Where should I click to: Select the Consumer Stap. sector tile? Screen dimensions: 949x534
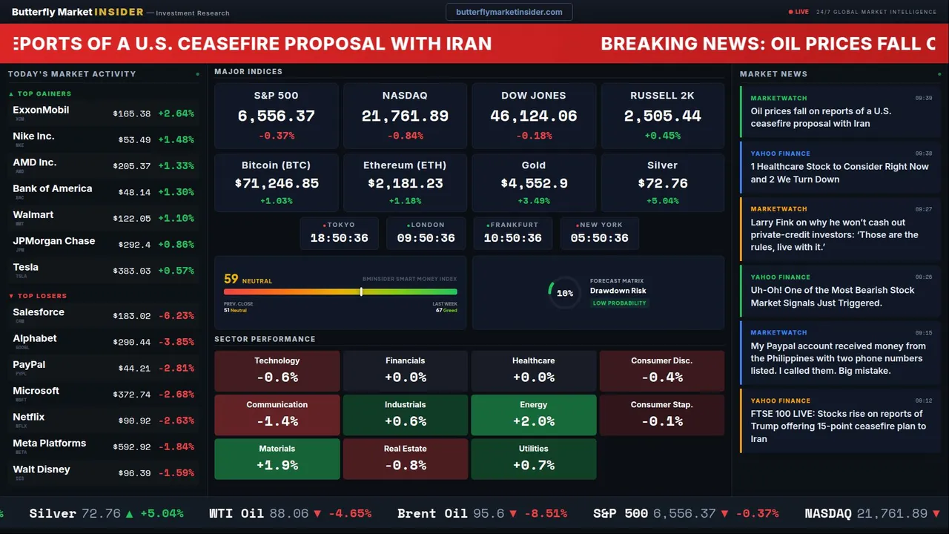662,415
